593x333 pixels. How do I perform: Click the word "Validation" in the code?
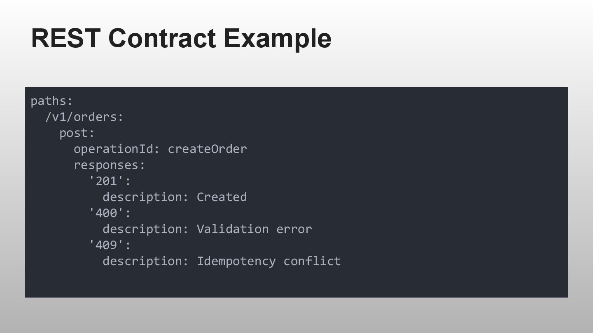click(233, 229)
